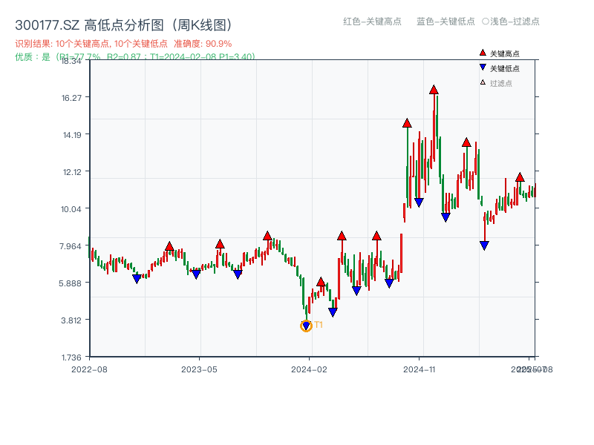
Task: Select the orange-circled T1 low marker
Action: [306, 326]
